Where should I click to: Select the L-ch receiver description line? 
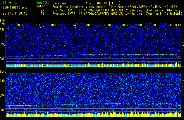(118, 10)
